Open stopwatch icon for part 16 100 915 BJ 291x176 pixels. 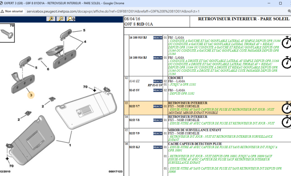pos(286,42)
